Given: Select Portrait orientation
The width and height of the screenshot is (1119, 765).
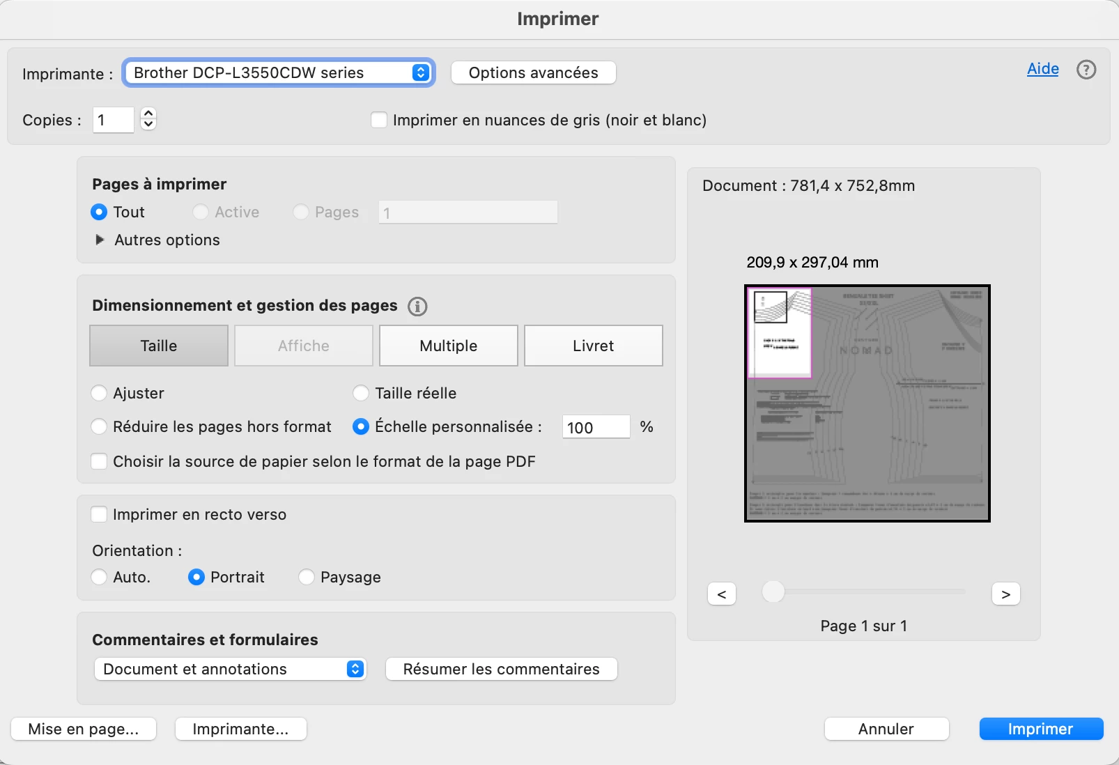Looking at the screenshot, I should click(x=196, y=577).
